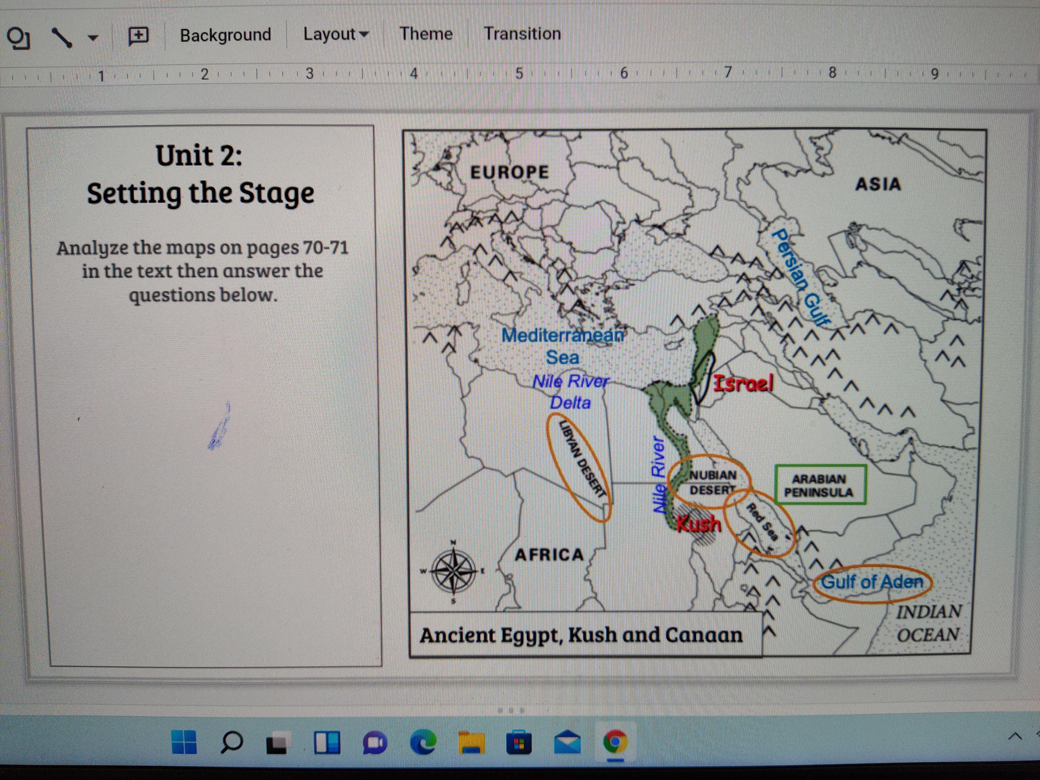
Task: Click the Add comment icon
Action: tap(138, 36)
